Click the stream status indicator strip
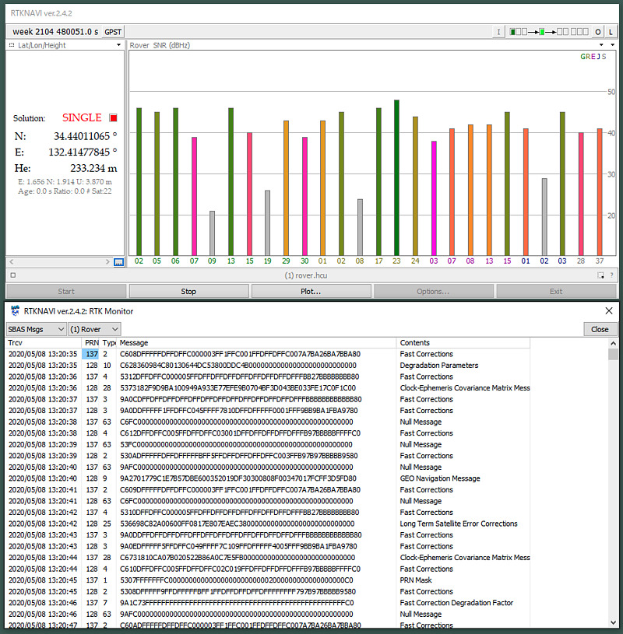 point(548,32)
